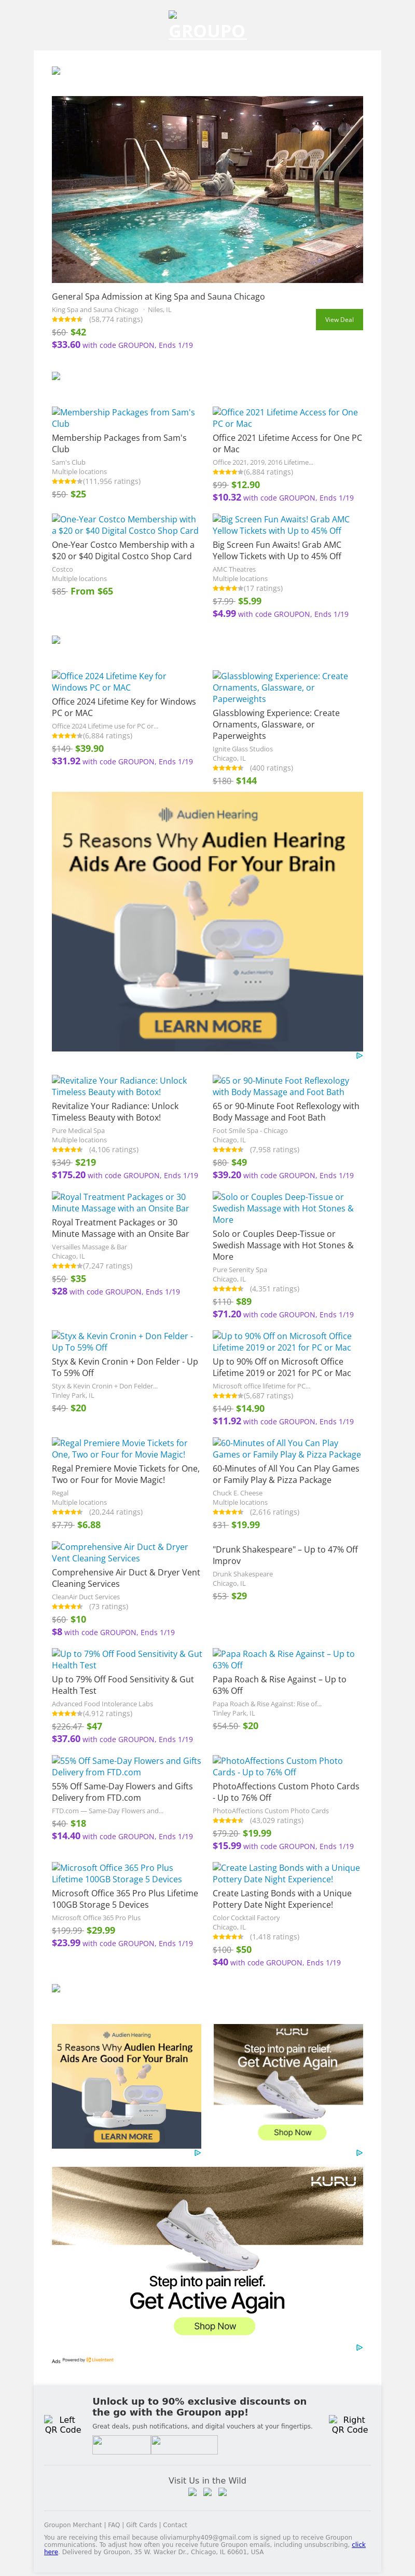Click last social icon under Visit Us
Screen dimensions: 415x2576
(x=222, y=2491)
